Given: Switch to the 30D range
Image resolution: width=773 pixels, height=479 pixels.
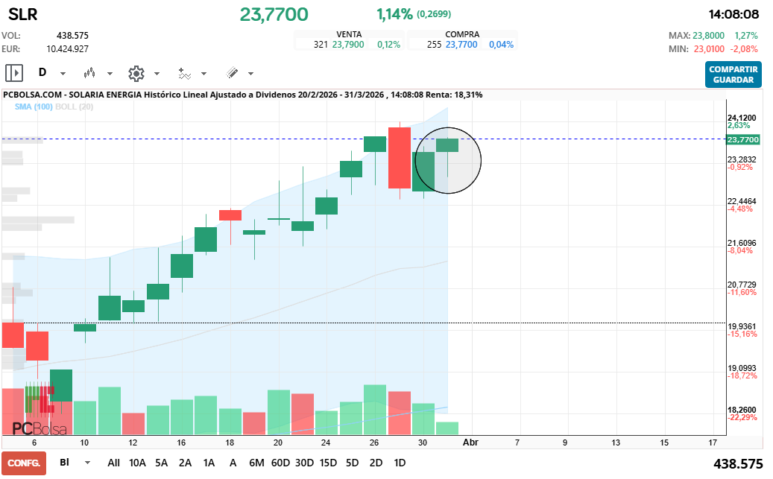Looking at the screenshot, I should pyautogui.click(x=304, y=463).
